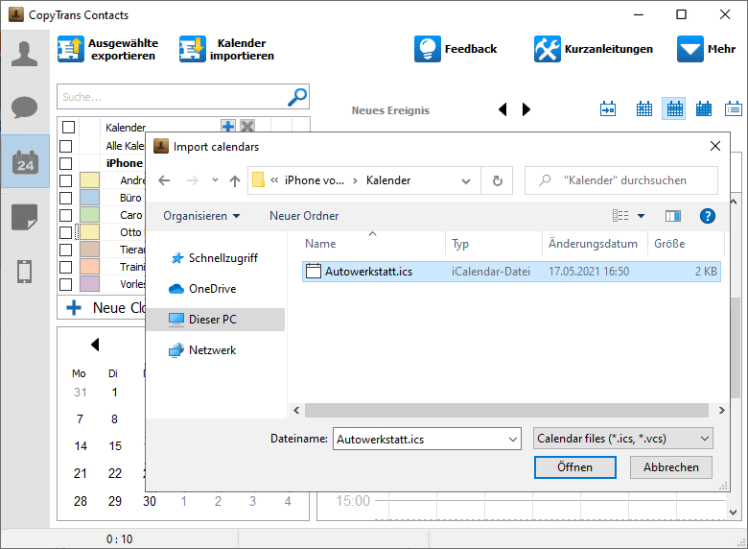Go to next period black right arrow
This screenshot has height=549, width=748.
click(x=526, y=109)
